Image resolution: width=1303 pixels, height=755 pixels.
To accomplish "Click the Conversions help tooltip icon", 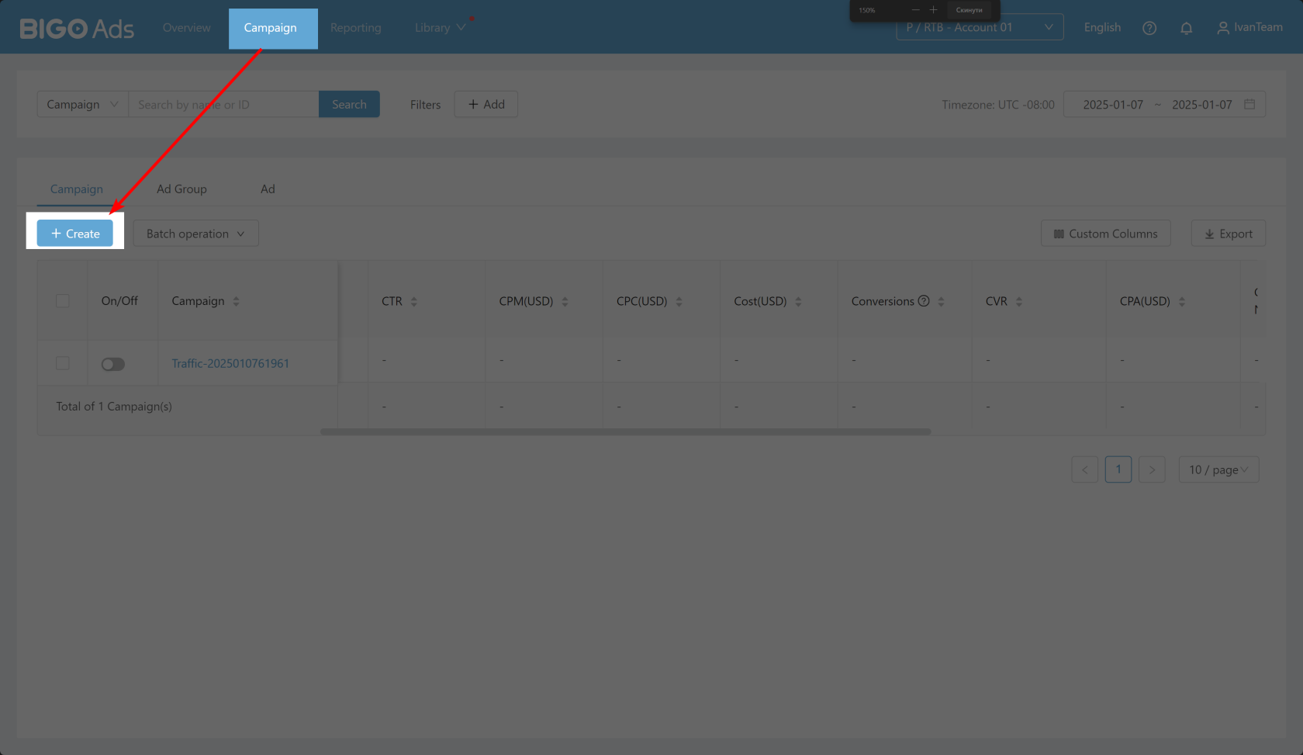I will (x=924, y=301).
